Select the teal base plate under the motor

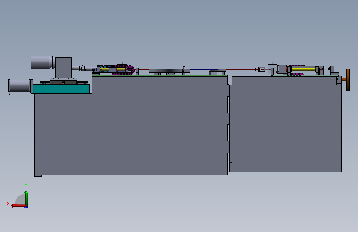tap(61, 89)
